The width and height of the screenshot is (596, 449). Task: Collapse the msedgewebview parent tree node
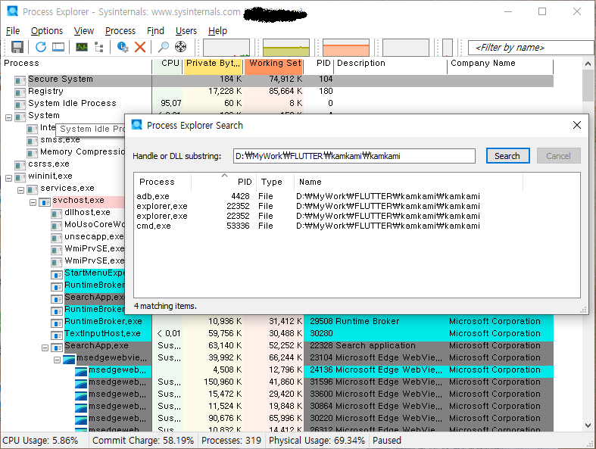(x=57, y=360)
